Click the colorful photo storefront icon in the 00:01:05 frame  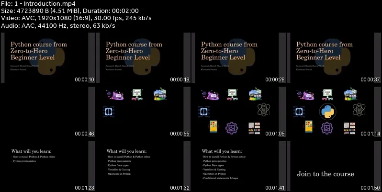[x=255, y=94]
